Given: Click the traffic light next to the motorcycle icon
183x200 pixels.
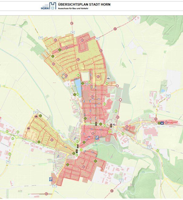Looking at the screenshot, I should pos(111,125).
